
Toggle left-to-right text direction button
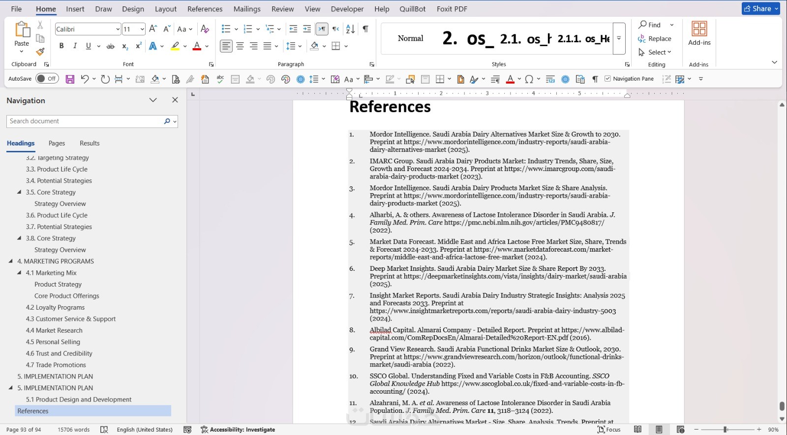[322, 29]
